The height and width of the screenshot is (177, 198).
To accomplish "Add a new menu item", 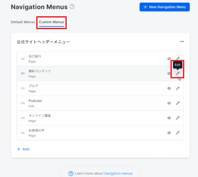I will tap(23, 149).
